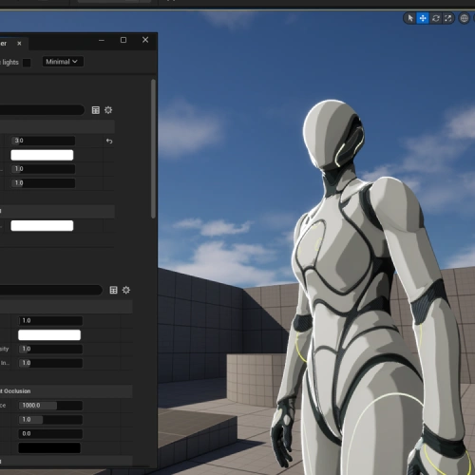
Task: Click the black color swatch at bottom
Action: click(x=49, y=447)
